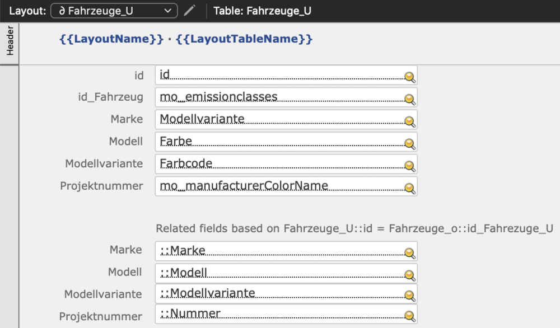This screenshot has height=328, width=560.
Task: Click the magnifier icon inside the Farbe field
Action: tap(409, 142)
